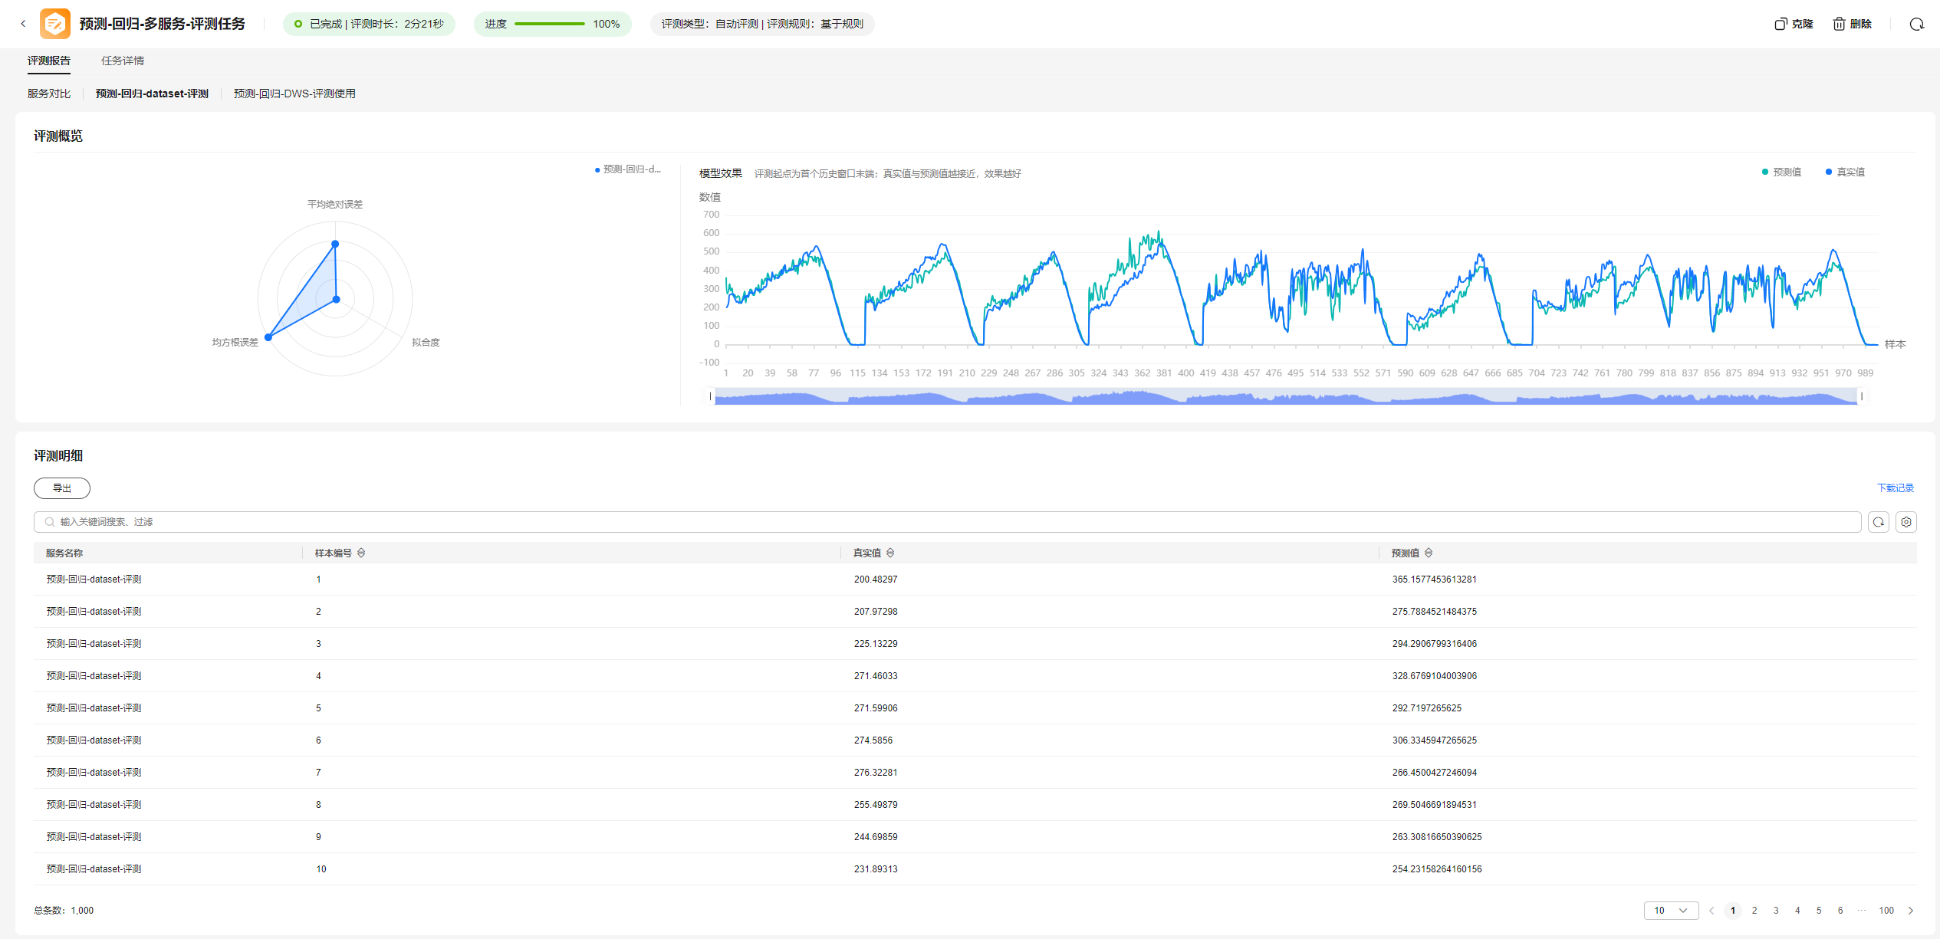Sort by 样本编号 column sort icon

click(361, 553)
